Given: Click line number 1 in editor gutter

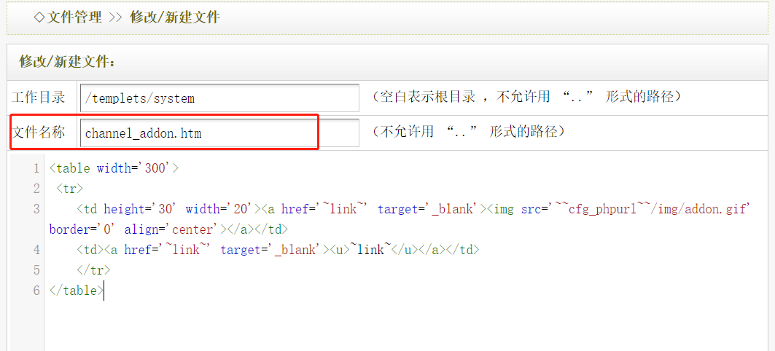Looking at the screenshot, I should point(36,168).
